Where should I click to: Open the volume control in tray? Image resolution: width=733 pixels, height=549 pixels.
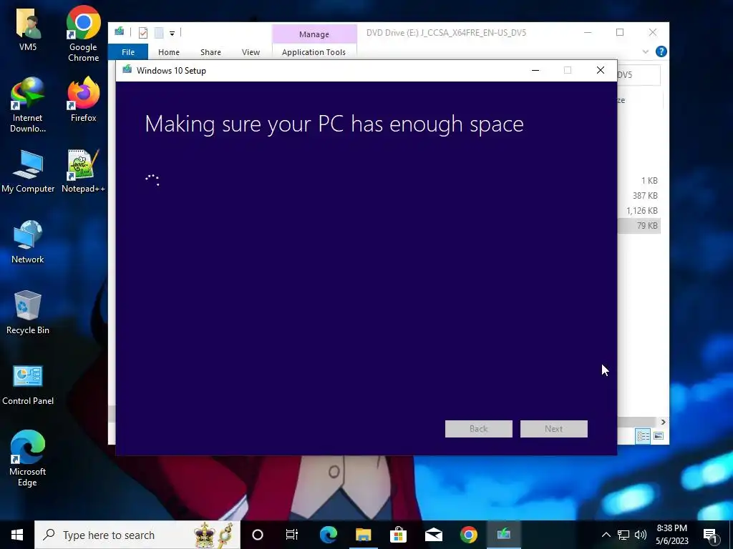(641, 535)
